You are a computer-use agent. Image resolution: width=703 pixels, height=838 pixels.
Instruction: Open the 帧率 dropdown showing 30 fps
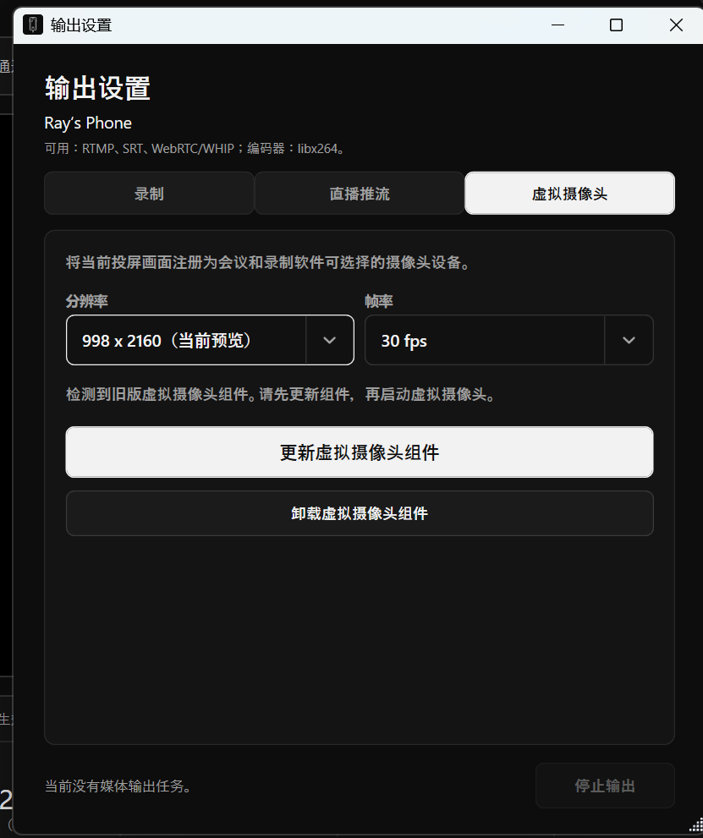509,340
